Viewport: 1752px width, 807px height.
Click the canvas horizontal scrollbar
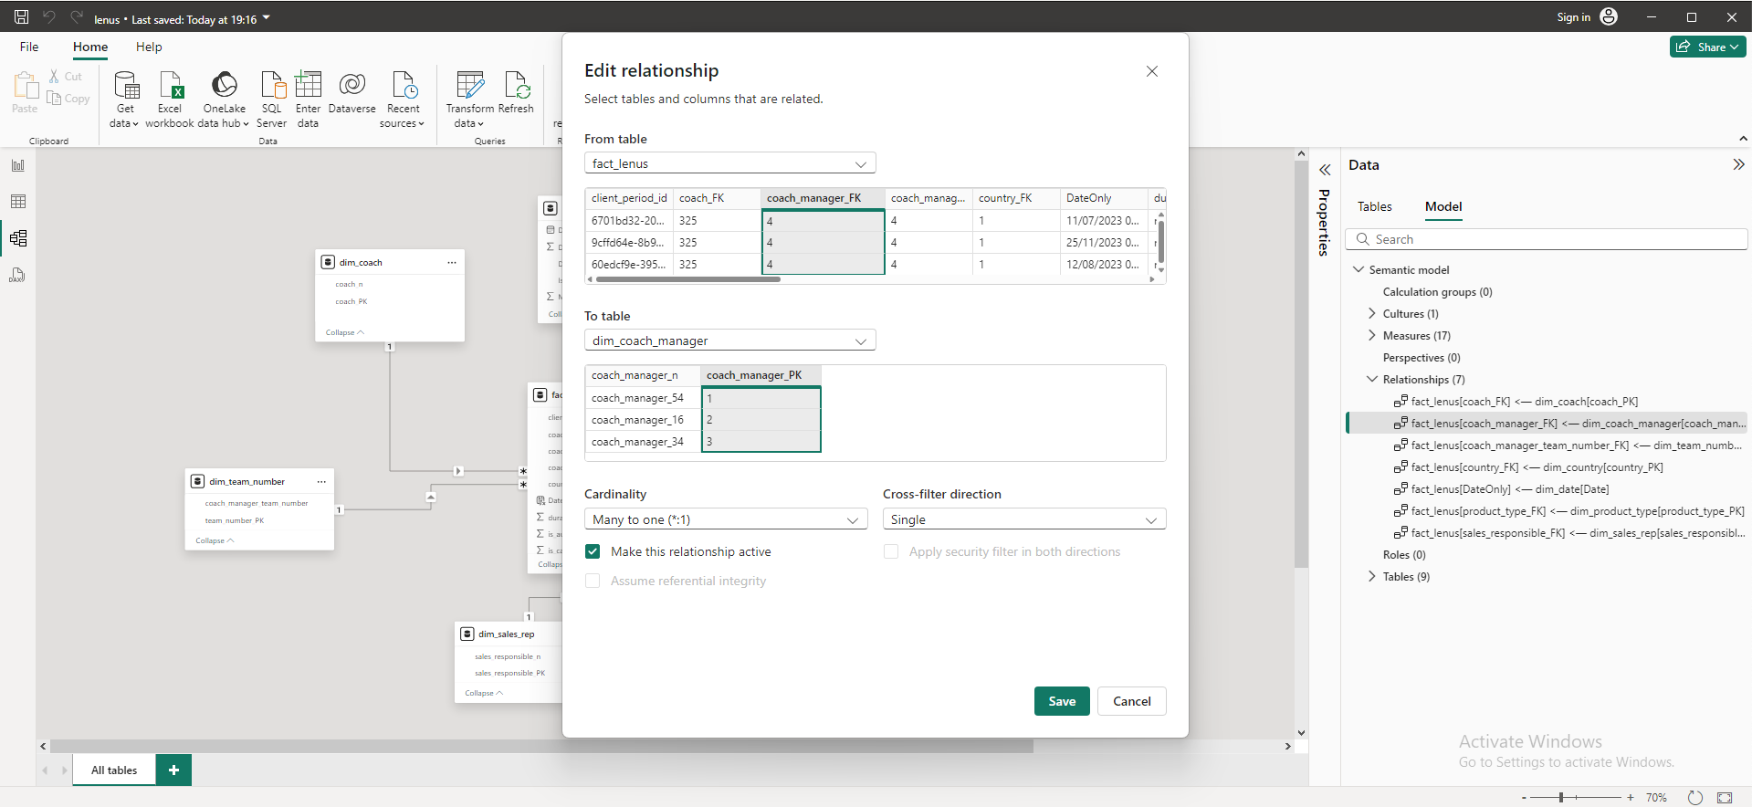tap(541, 746)
